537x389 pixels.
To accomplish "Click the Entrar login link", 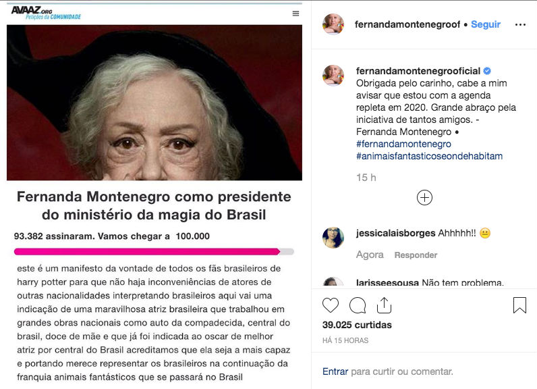I will 335,371.
